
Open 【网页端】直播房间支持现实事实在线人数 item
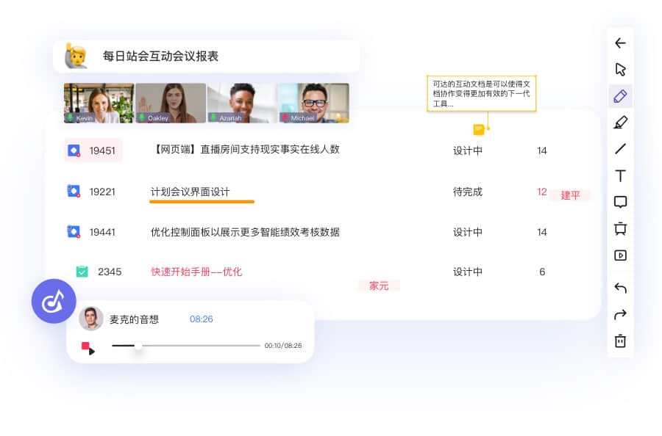pos(245,150)
